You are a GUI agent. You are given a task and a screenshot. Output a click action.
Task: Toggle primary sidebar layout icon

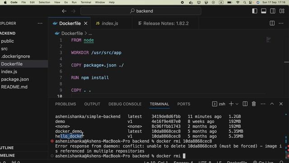255,11
